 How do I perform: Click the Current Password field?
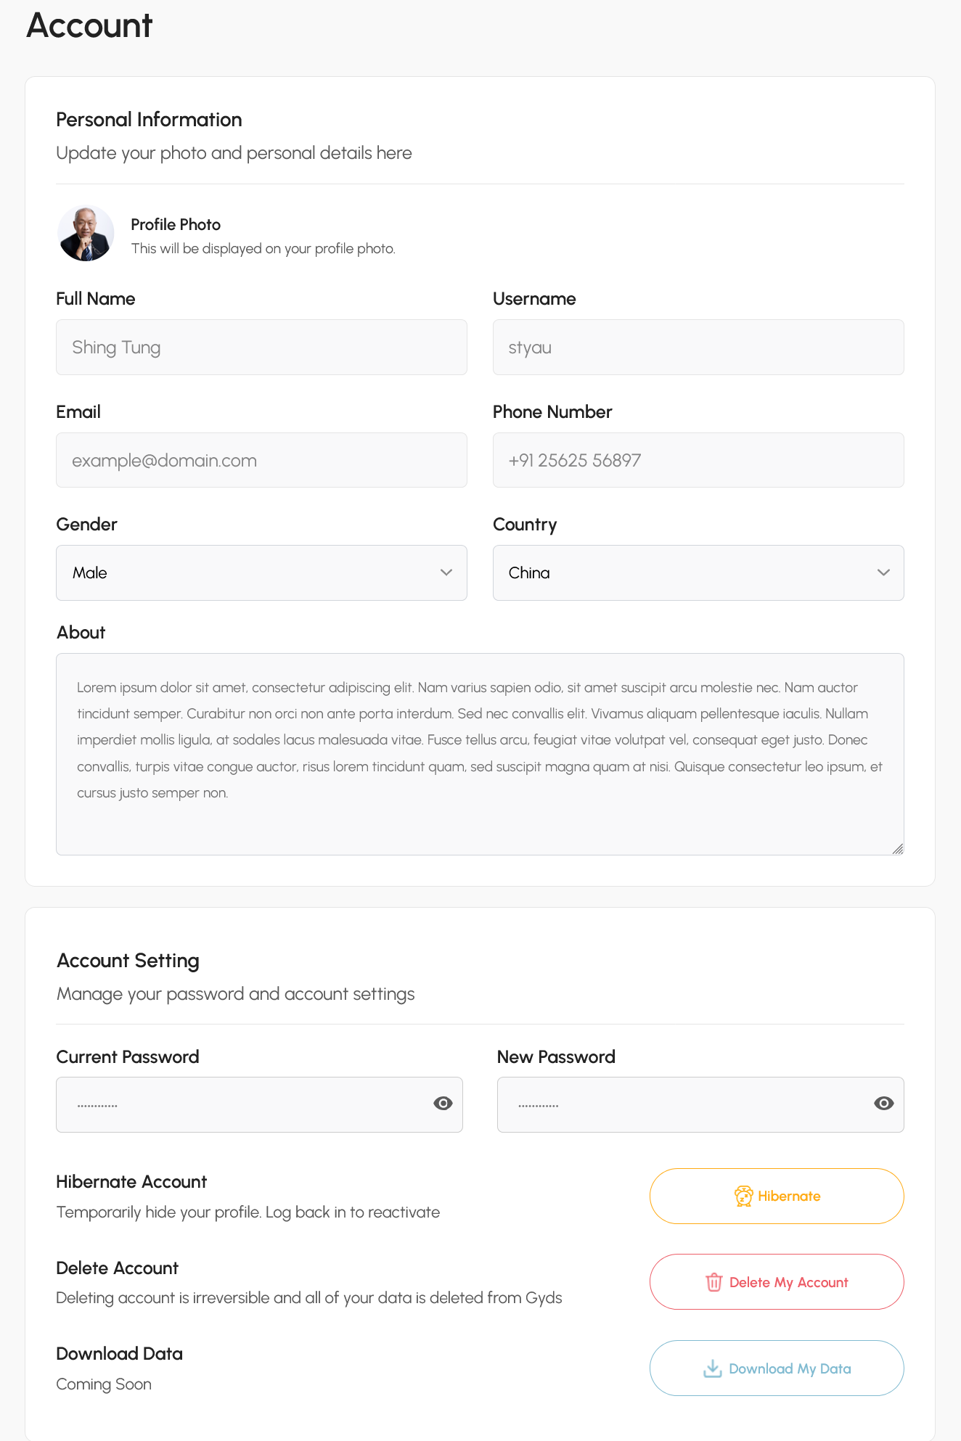[240, 1104]
